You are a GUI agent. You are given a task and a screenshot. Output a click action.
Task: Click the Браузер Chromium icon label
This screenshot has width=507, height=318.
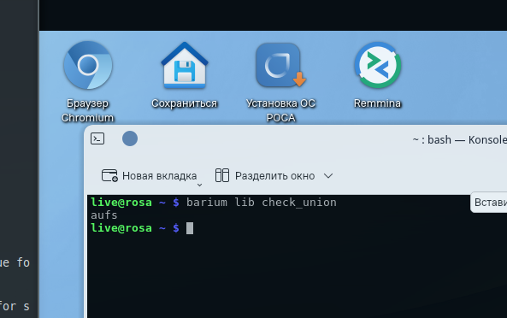point(87,110)
